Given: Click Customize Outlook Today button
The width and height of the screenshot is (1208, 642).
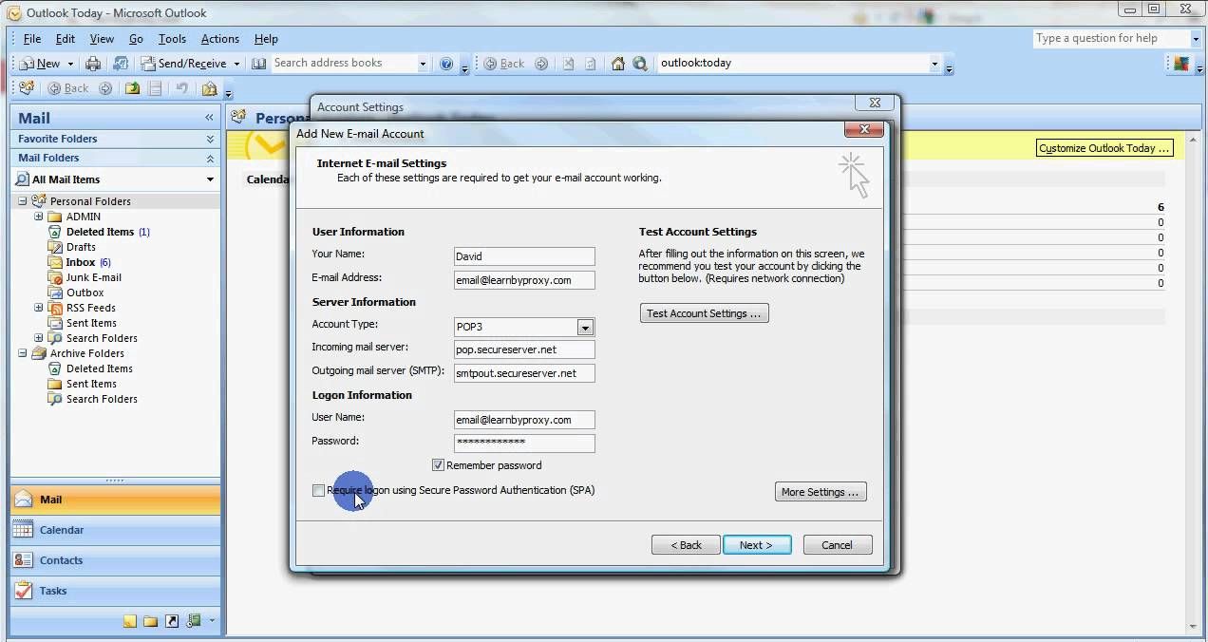Looking at the screenshot, I should click(x=1104, y=148).
